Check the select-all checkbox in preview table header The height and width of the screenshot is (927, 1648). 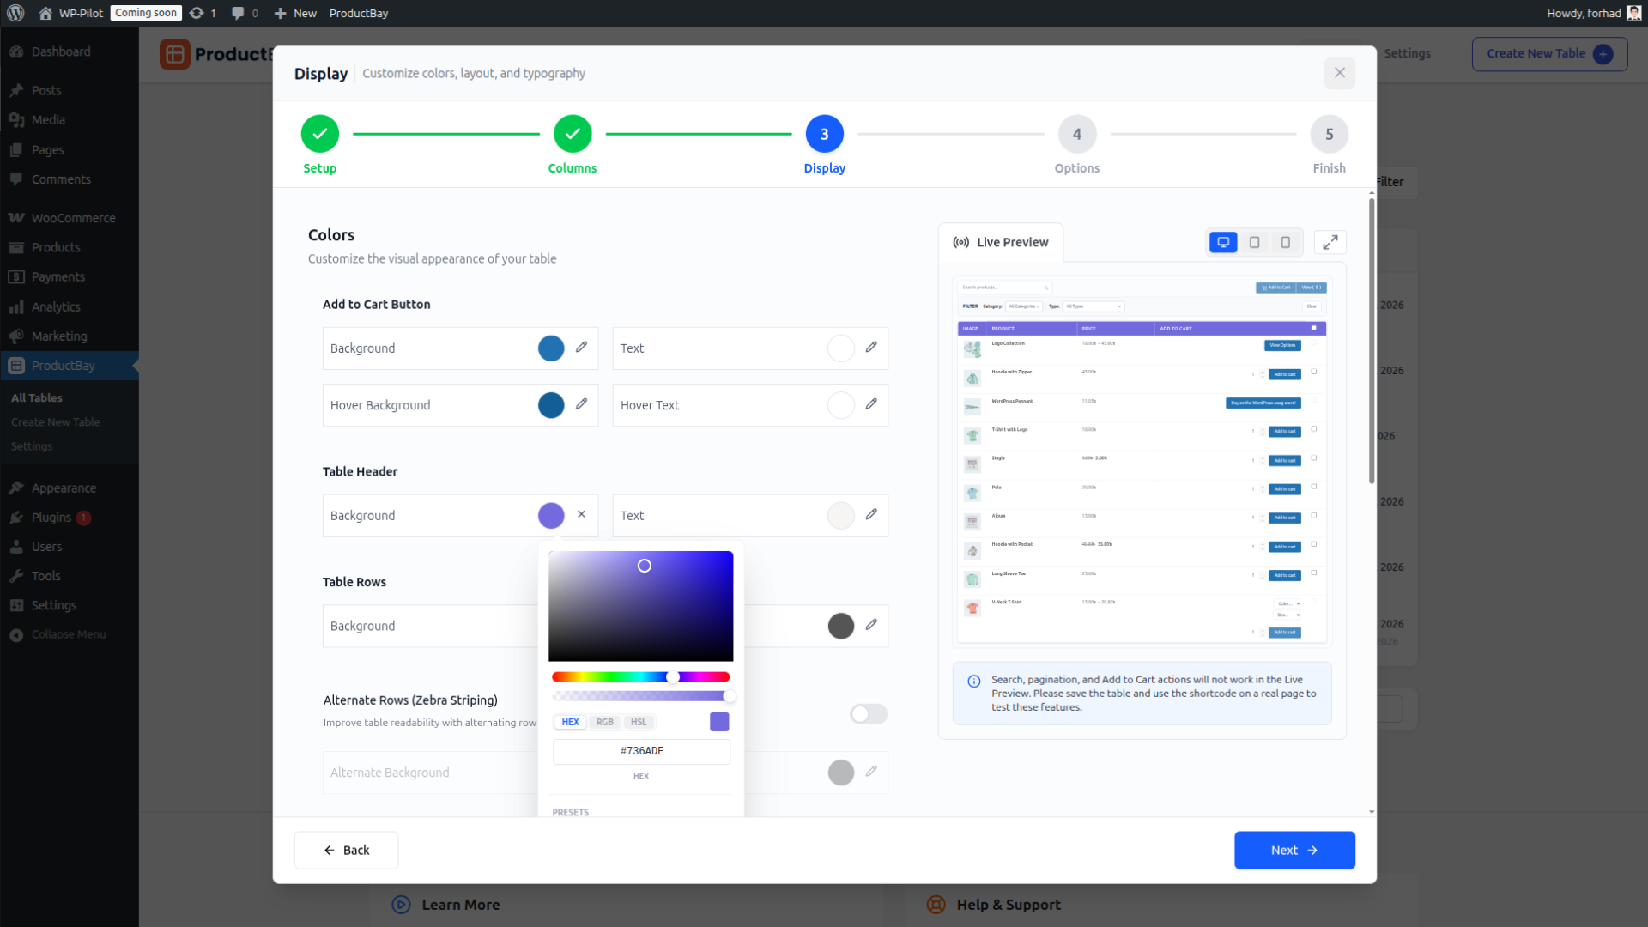click(x=1312, y=329)
